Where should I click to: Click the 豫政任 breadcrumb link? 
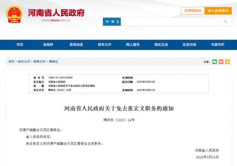pos(53,62)
